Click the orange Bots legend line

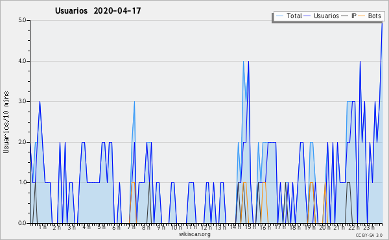[x=362, y=16]
